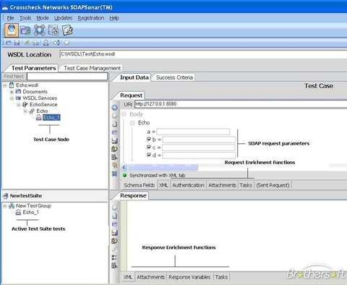The width and height of the screenshot is (347, 285).
Task: Click the large folder icon in toolbar
Action: point(25,30)
